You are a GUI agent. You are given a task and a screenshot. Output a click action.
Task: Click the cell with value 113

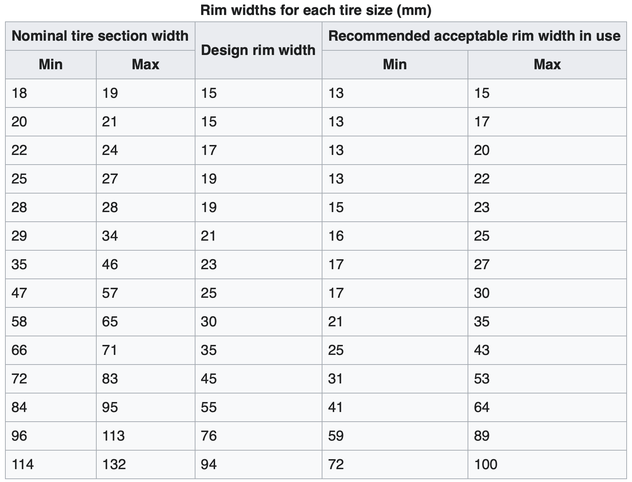pos(113,436)
